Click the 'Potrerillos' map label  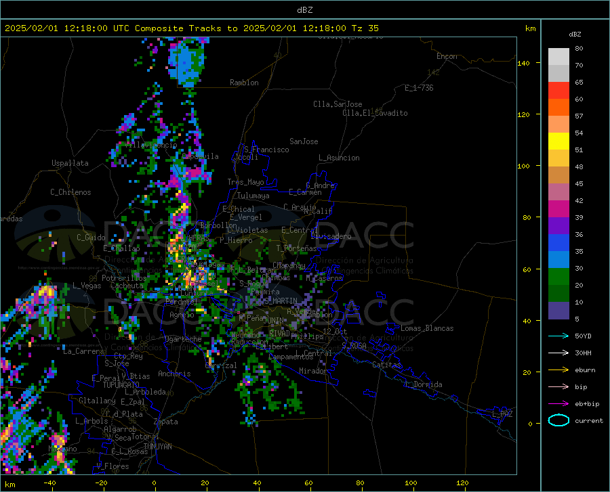point(124,278)
